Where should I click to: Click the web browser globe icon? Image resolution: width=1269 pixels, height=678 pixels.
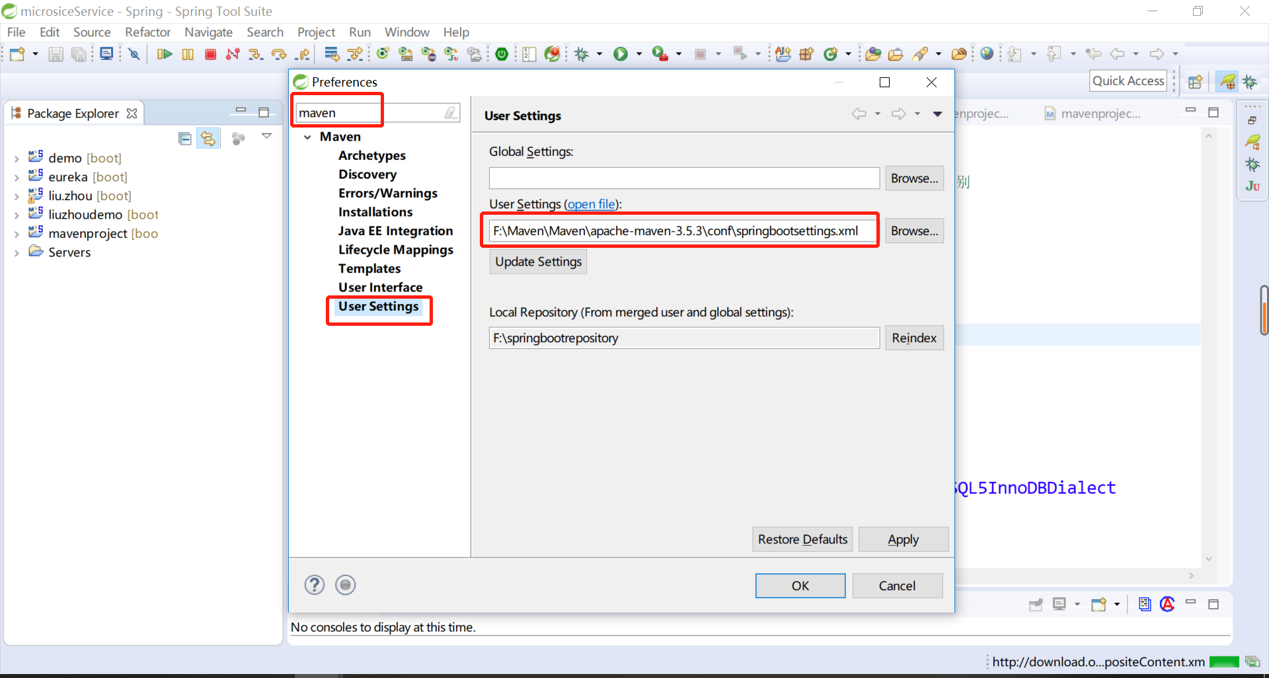[x=987, y=54]
